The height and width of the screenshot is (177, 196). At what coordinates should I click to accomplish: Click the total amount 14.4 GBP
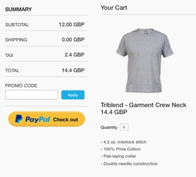(x=73, y=70)
